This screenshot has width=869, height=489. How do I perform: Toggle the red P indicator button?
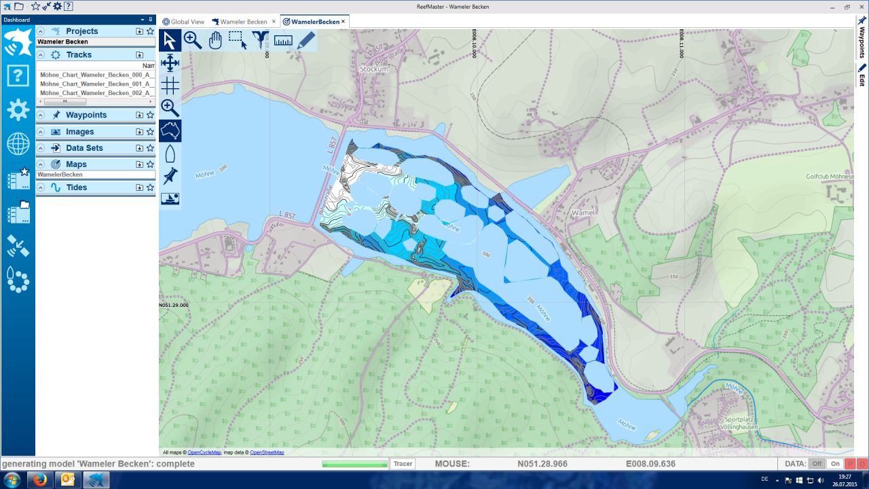click(851, 464)
